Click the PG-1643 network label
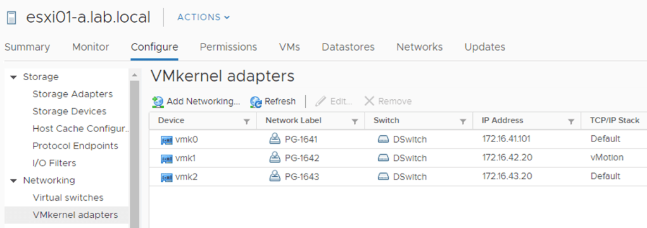647x228 pixels. [302, 177]
